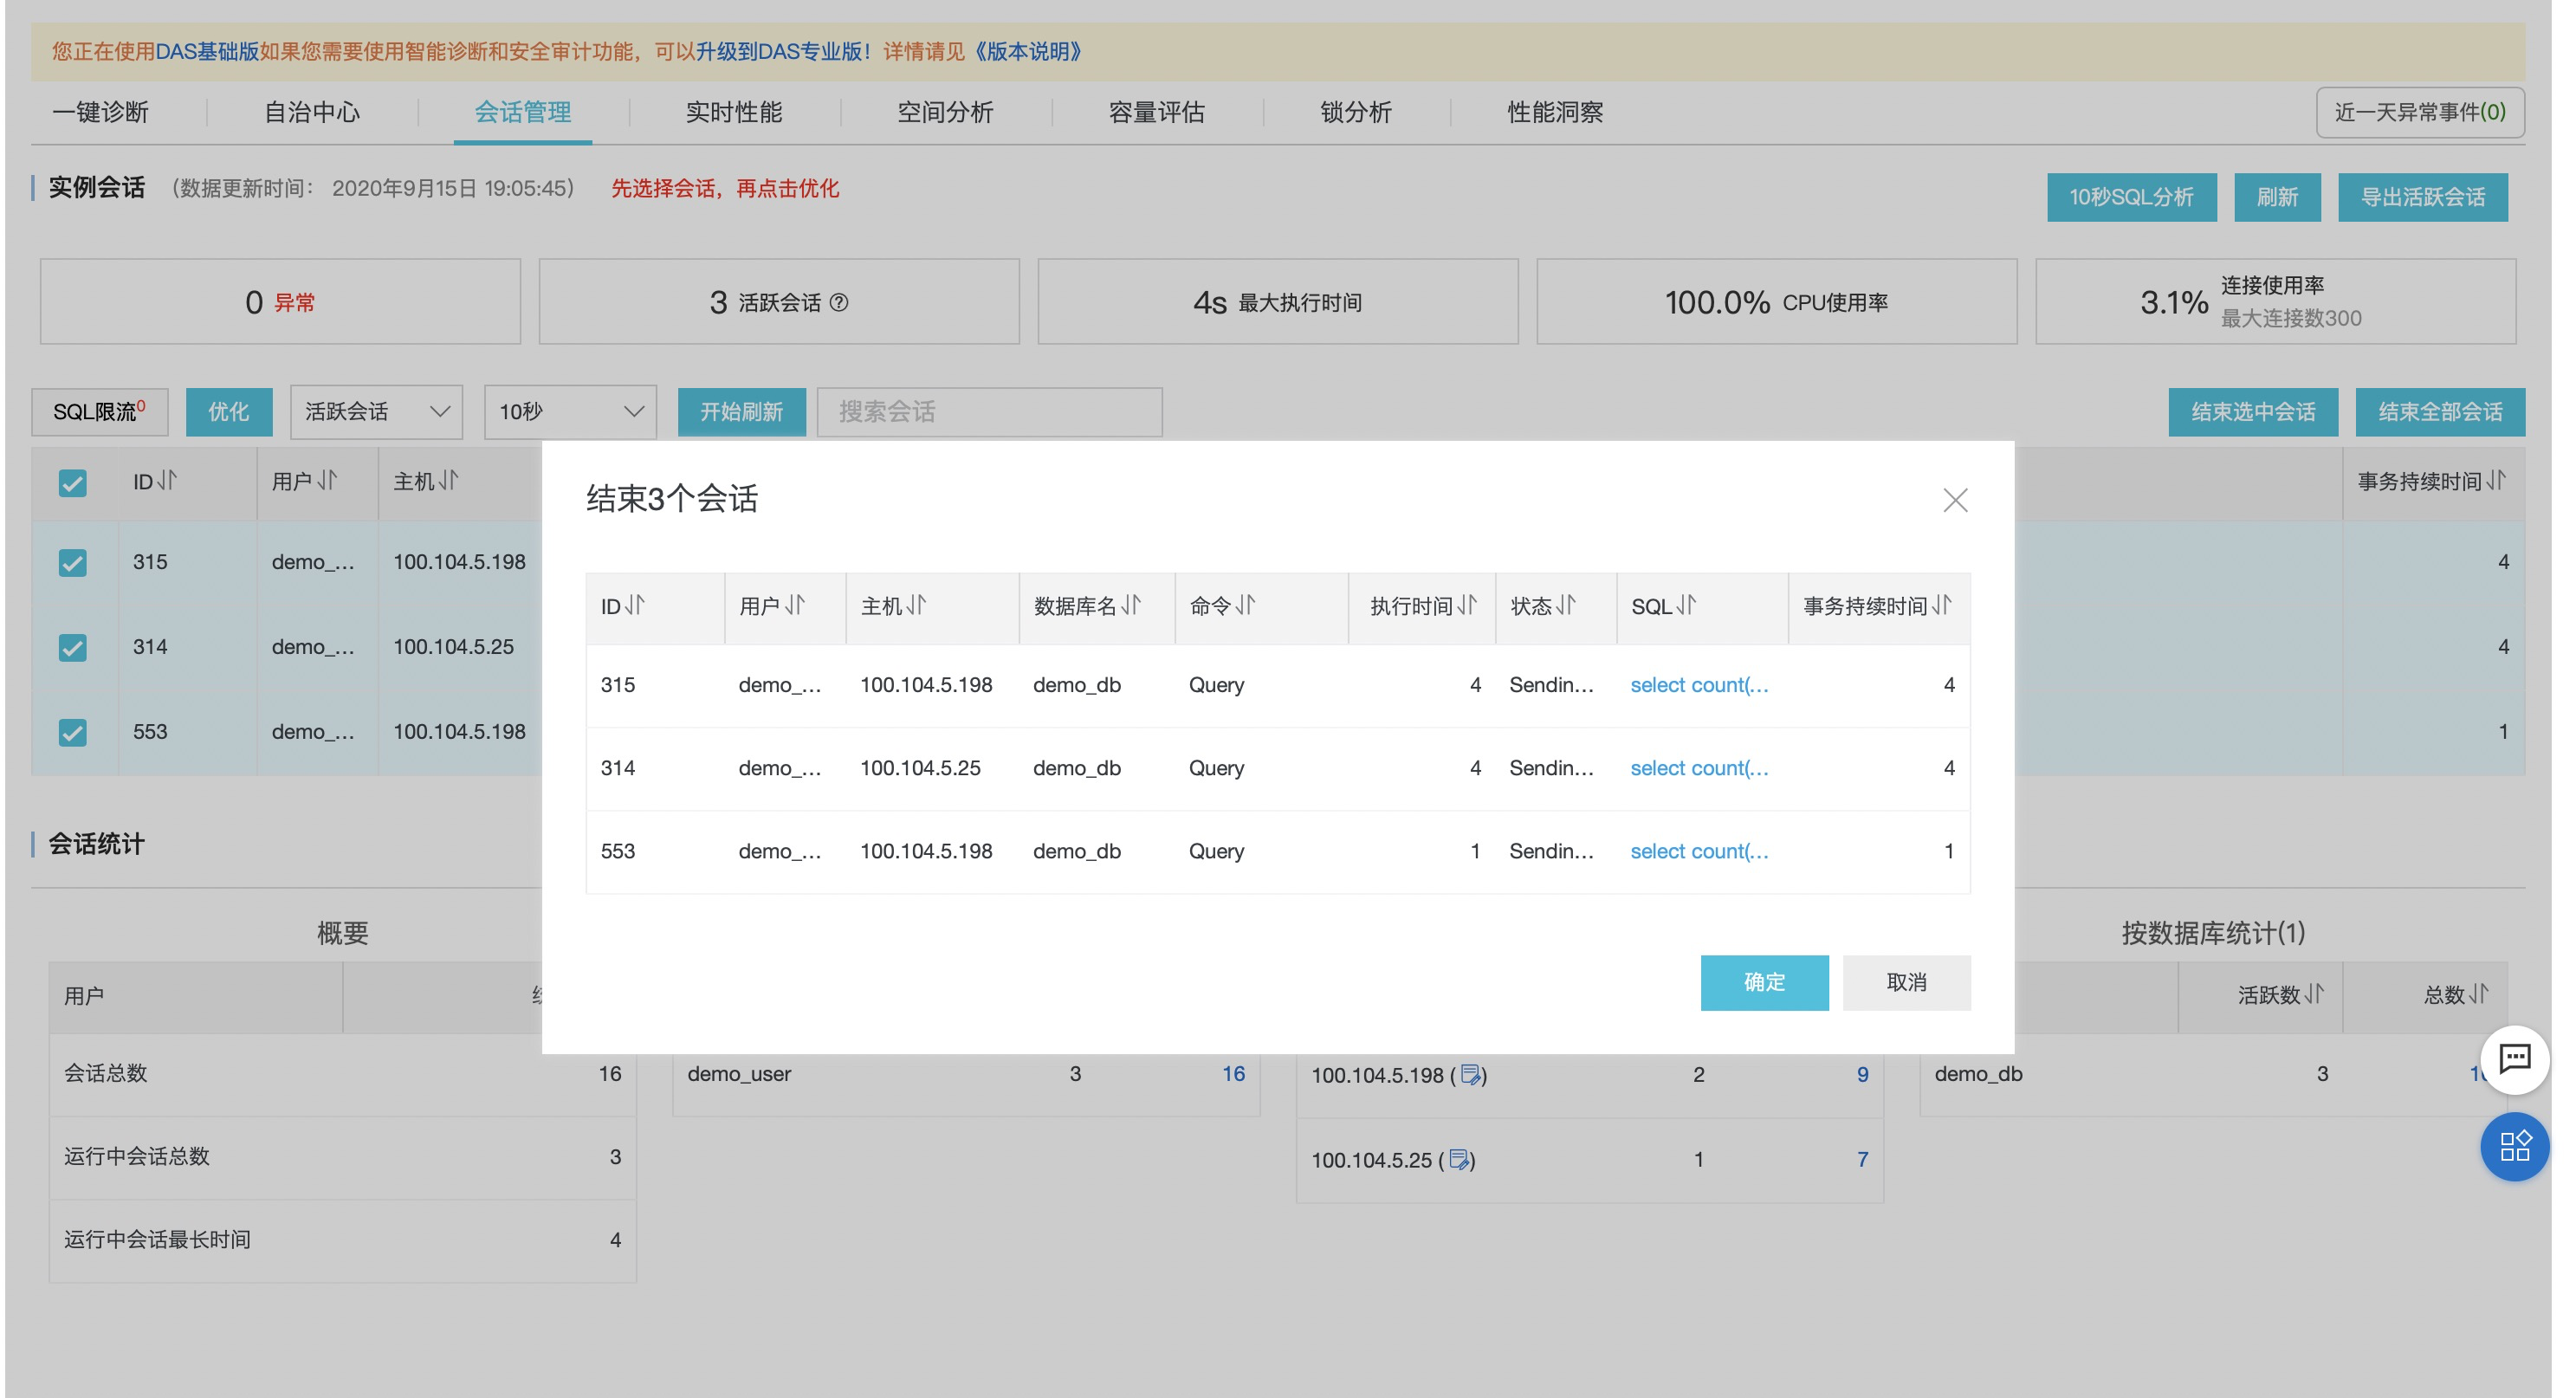Toggle the select-all sessions header checkbox
This screenshot has height=1398, width=2576.
click(72, 483)
